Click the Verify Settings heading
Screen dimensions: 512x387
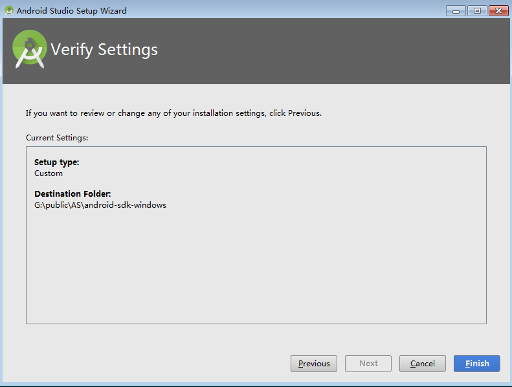[104, 50]
